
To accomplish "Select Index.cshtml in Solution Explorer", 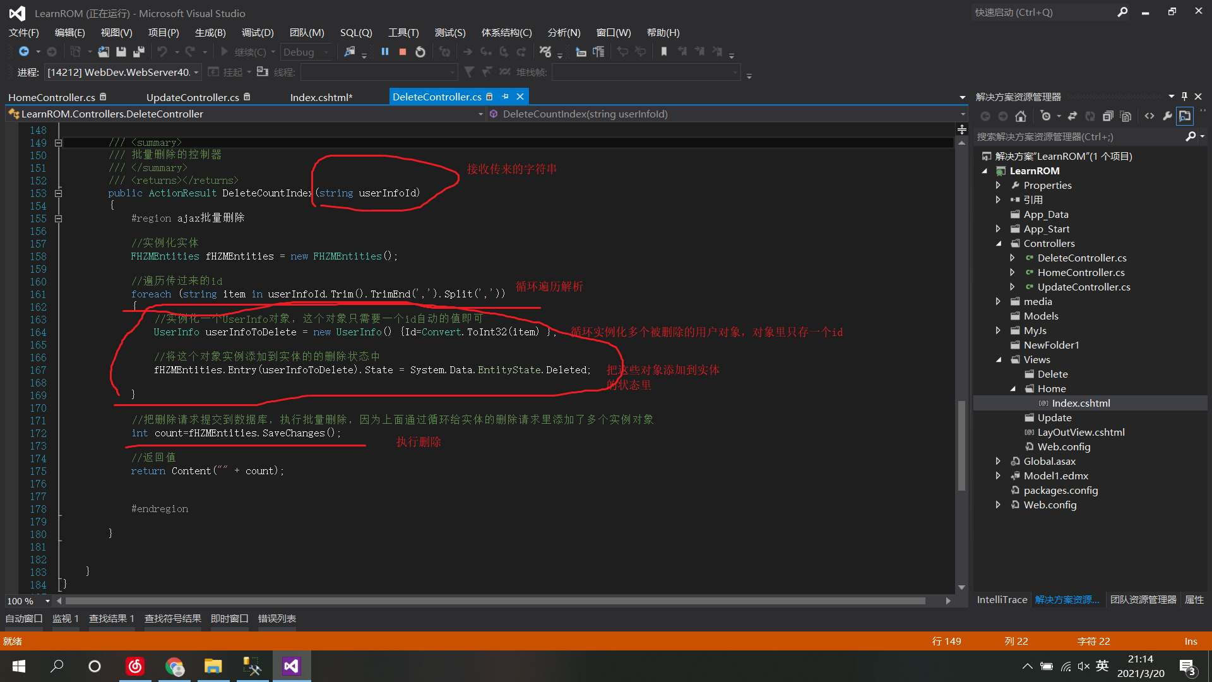I will tap(1081, 403).
